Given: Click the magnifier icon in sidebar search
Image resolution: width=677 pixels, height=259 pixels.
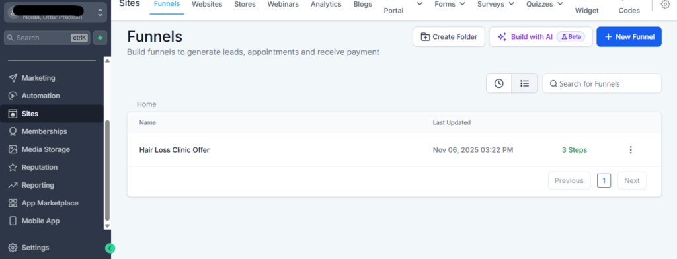Looking at the screenshot, I should (x=11, y=38).
